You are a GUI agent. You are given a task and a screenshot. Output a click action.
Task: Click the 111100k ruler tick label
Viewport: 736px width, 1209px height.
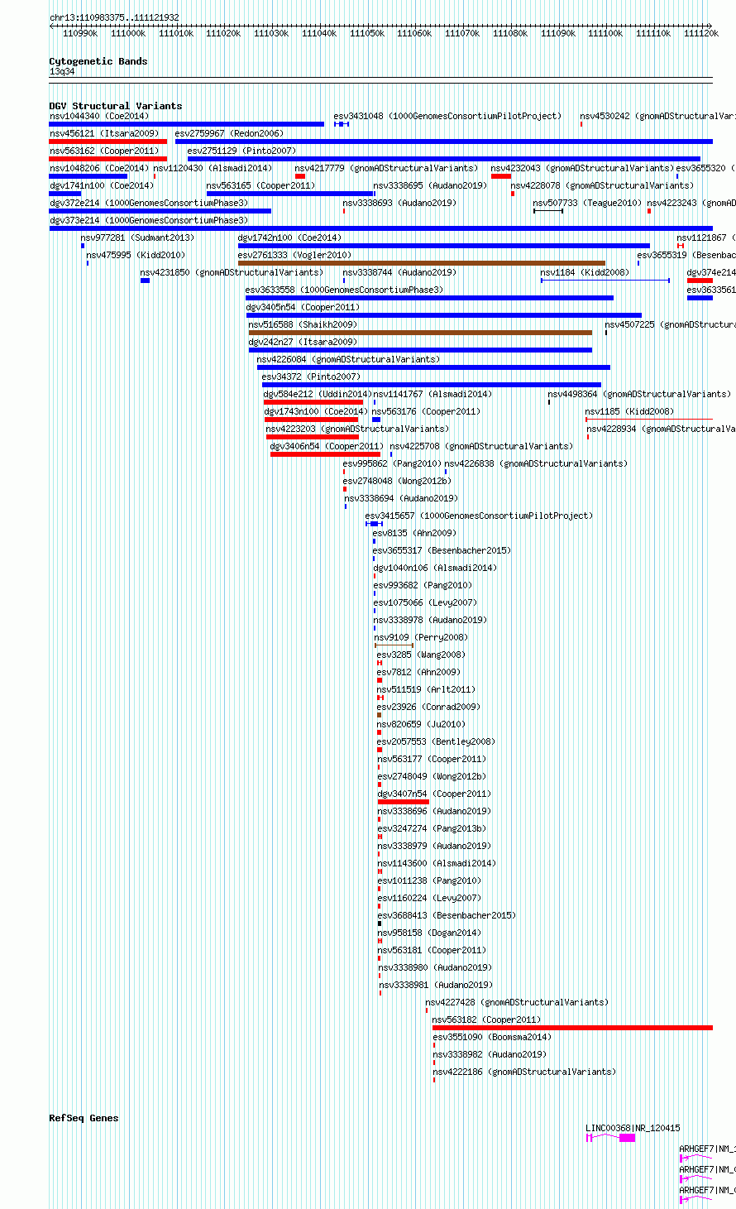(x=605, y=33)
